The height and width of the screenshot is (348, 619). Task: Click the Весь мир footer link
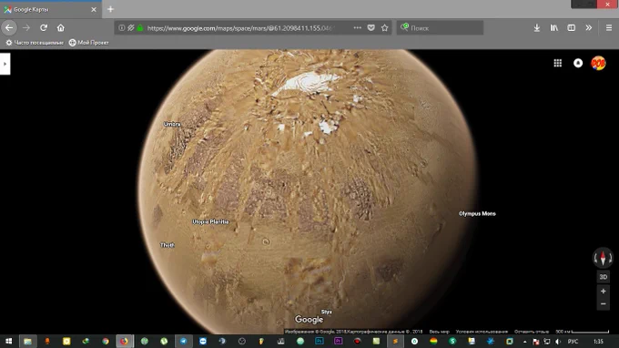click(x=439, y=332)
